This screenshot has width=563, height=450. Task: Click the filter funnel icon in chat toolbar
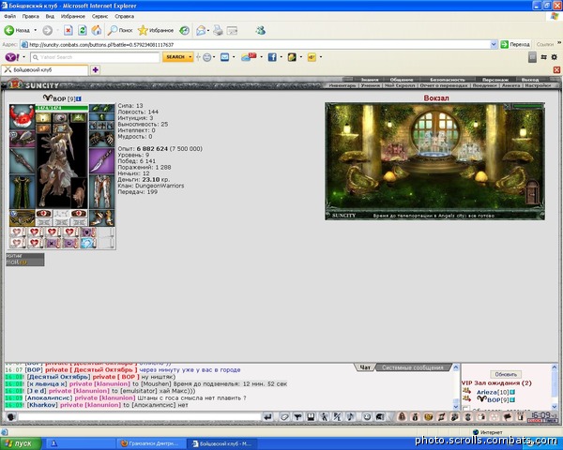[297, 417]
